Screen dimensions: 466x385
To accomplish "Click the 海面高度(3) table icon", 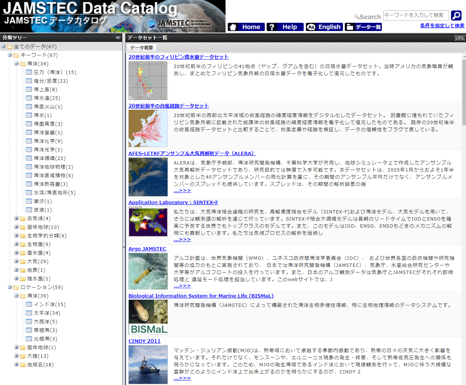I will pyautogui.click(x=29, y=124).
